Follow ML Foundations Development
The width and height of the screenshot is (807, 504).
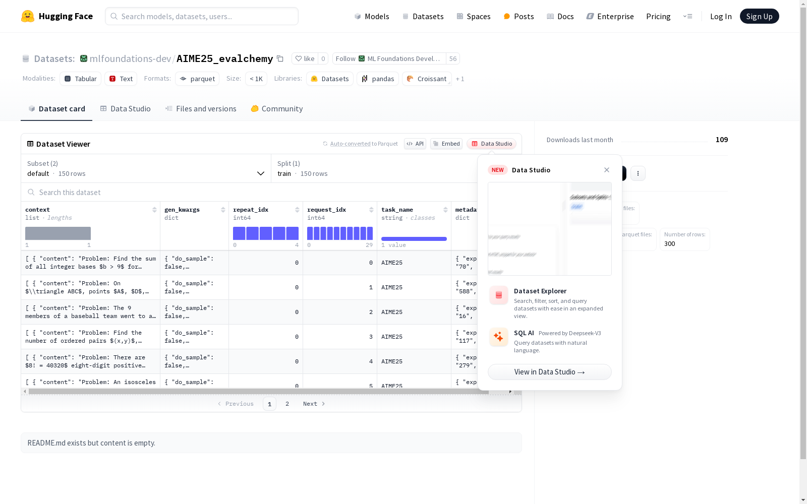[x=389, y=58]
